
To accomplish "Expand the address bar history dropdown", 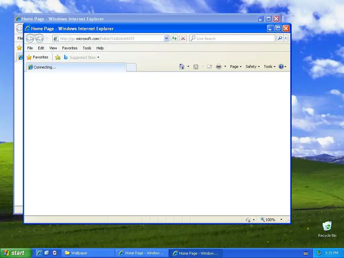I will [x=166, y=38].
